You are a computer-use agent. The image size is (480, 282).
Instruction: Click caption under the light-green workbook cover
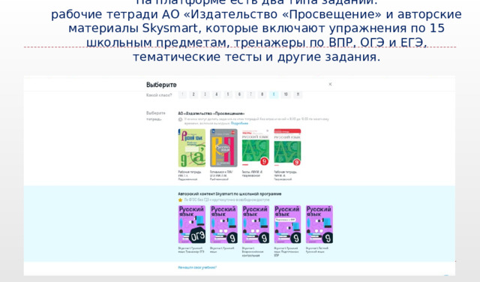[x=190, y=175]
